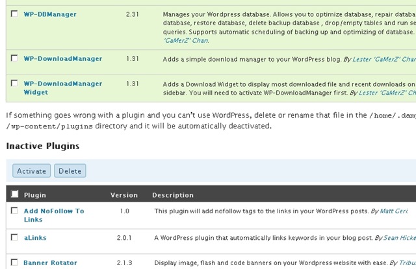This screenshot has width=416, height=269.
Task: Tick the WP-DownloadManager Widget checkbox
Action: pos(14,84)
